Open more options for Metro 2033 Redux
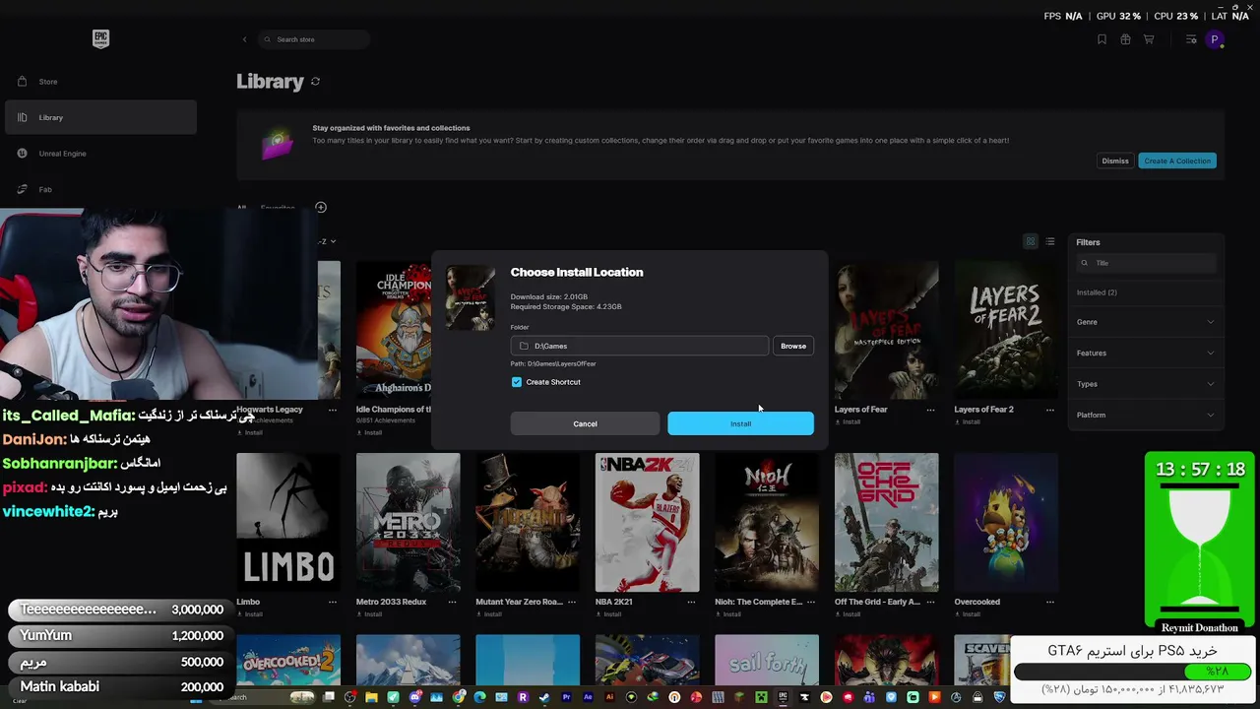Screen dimensions: 1260x709 click(x=452, y=602)
